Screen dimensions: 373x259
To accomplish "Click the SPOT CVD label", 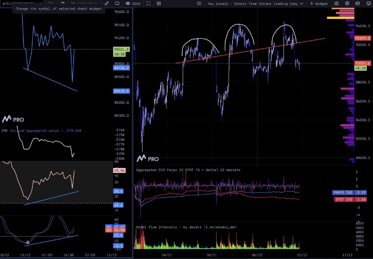I will click(x=344, y=199).
